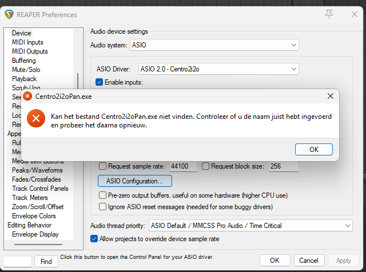
Task: Open the Audio thread priority dropdown
Action: point(250,226)
